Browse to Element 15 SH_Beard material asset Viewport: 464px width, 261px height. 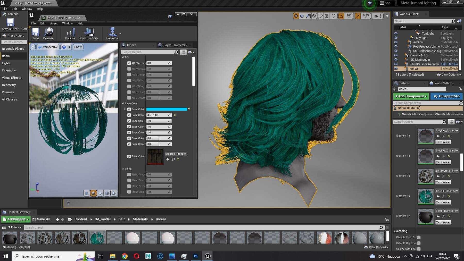444,176
